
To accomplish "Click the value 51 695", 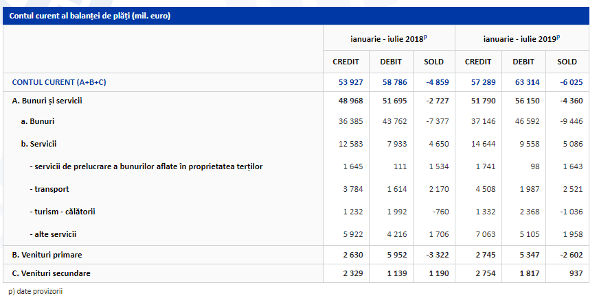I will (x=394, y=101).
